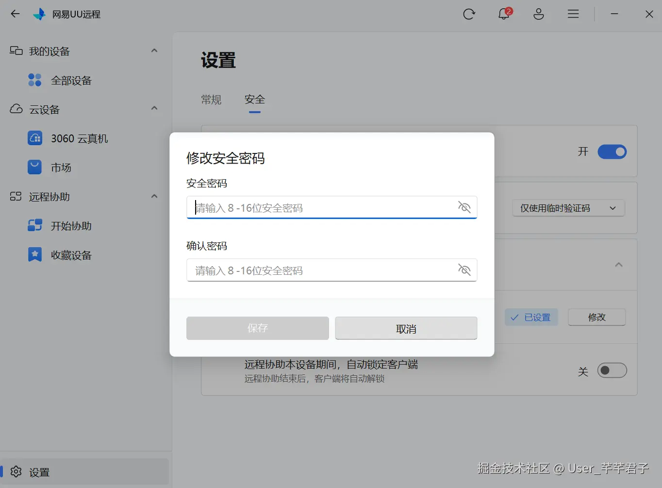Viewport: 662px width, 488px height.
Task: Click 我的设备 section label
Action: [50, 51]
